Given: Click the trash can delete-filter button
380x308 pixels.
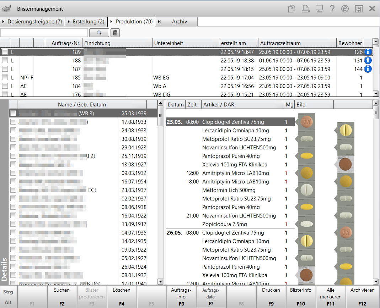Looking at the screenshot, I should click(115, 33).
